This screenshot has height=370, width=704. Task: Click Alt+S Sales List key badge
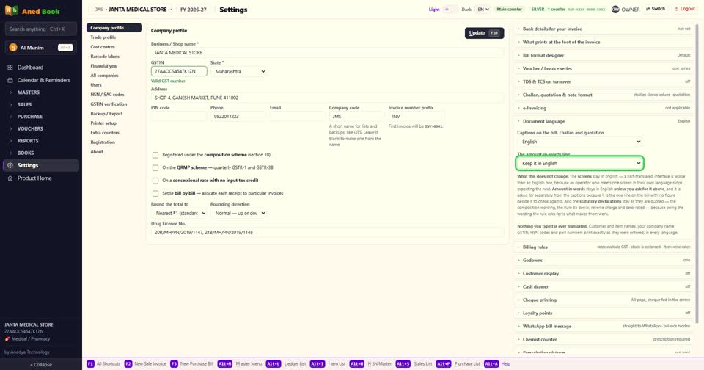(x=403, y=363)
